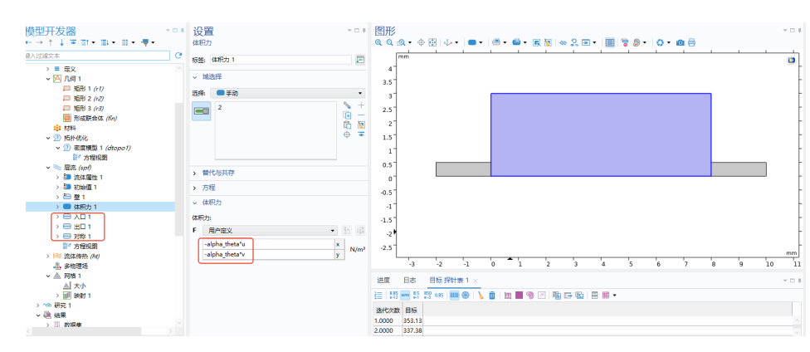The image size is (810, 352).
Task: Expand the 流体传热 (ht) node
Action: click(x=48, y=256)
